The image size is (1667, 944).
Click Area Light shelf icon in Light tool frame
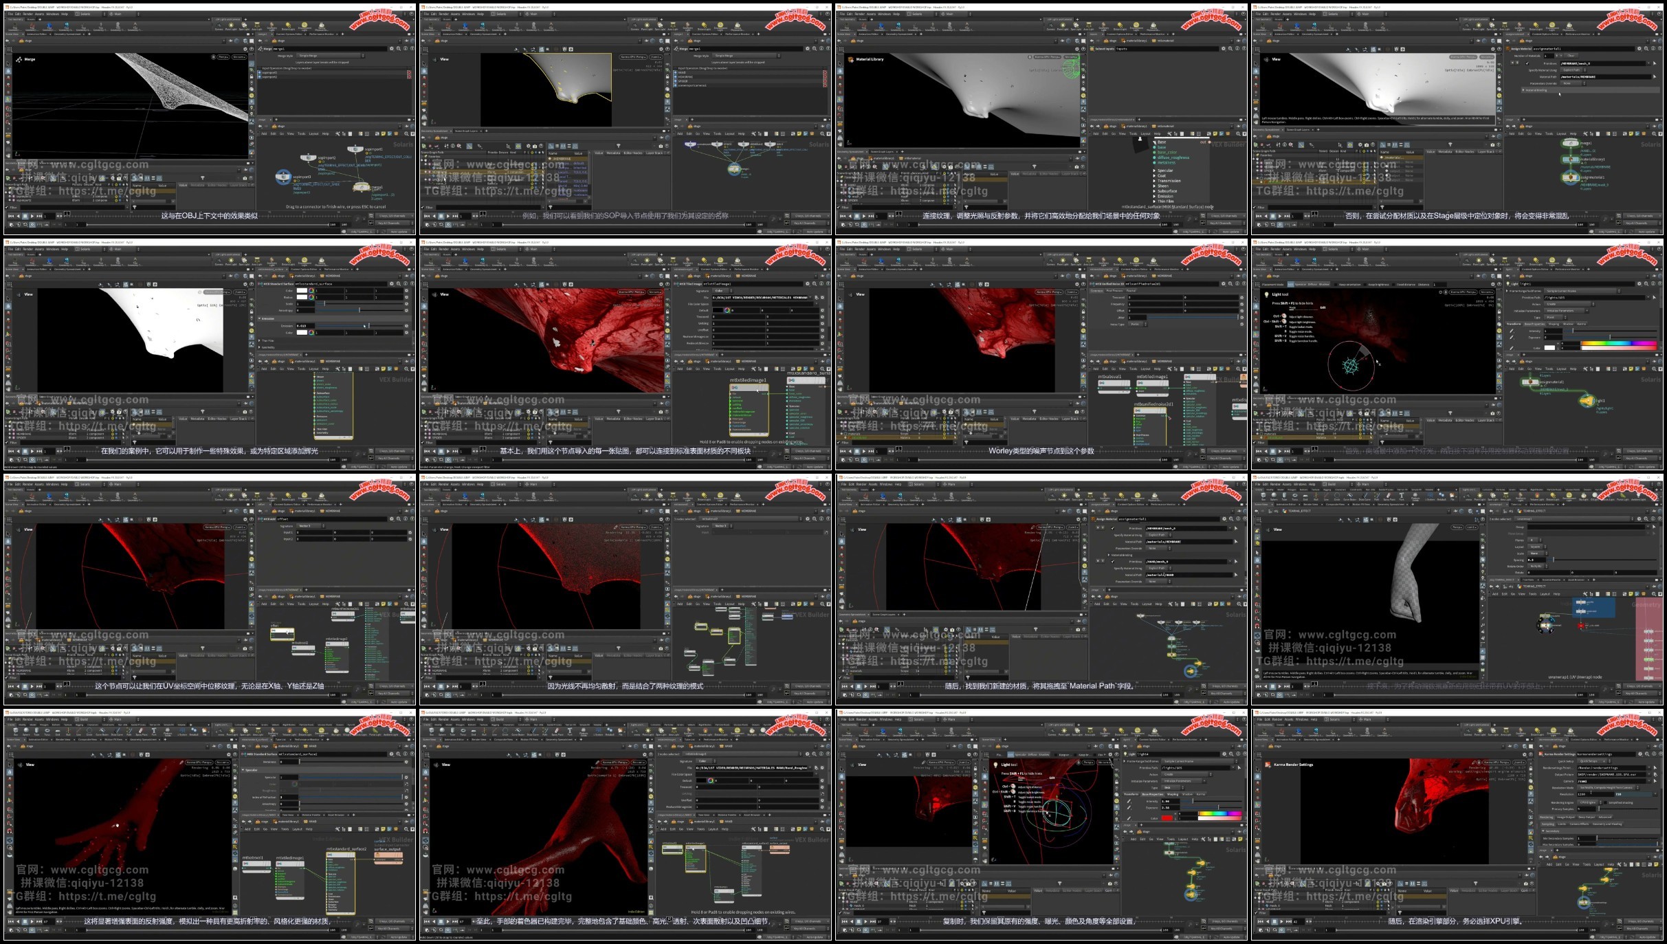coord(1505,260)
